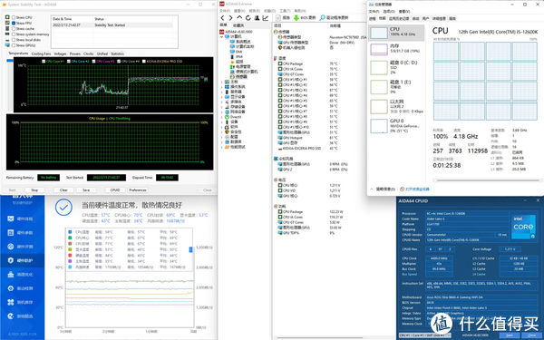Toggle CPU Core #2 graph legend checkbox
Image resolution: width=544 pixels, height=340 pixels.
(69, 61)
